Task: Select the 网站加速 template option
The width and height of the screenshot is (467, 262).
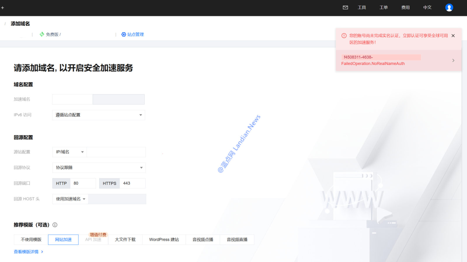Action: point(63,240)
